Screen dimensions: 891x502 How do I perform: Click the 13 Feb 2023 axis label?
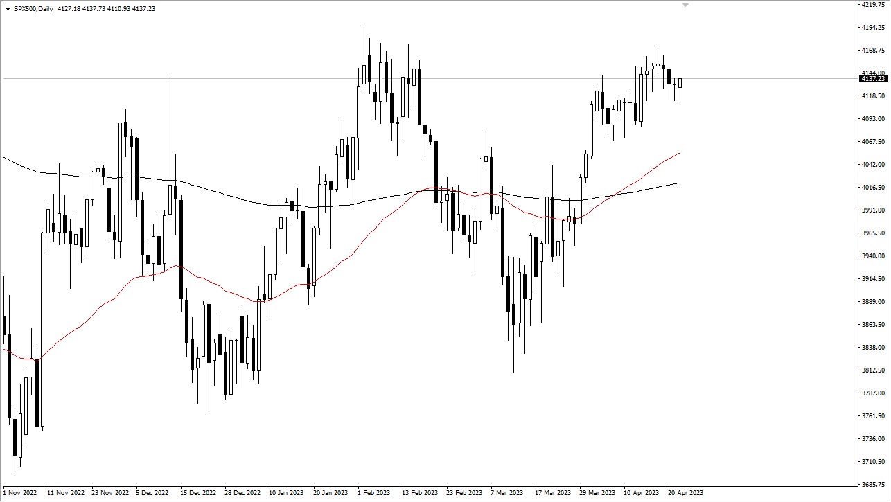click(418, 493)
